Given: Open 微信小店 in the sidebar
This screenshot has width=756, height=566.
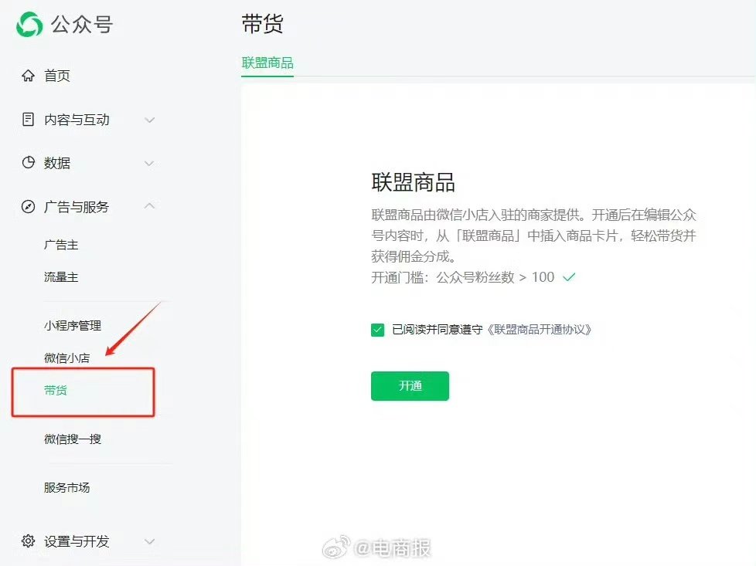Looking at the screenshot, I should [66, 358].
